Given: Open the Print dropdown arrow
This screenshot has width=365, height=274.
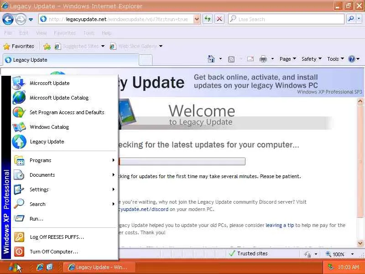Looking at the screenshot, I should (x=272, y=59).
